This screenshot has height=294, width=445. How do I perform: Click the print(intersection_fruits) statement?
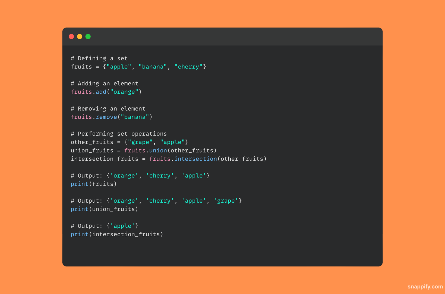point(117,234)
